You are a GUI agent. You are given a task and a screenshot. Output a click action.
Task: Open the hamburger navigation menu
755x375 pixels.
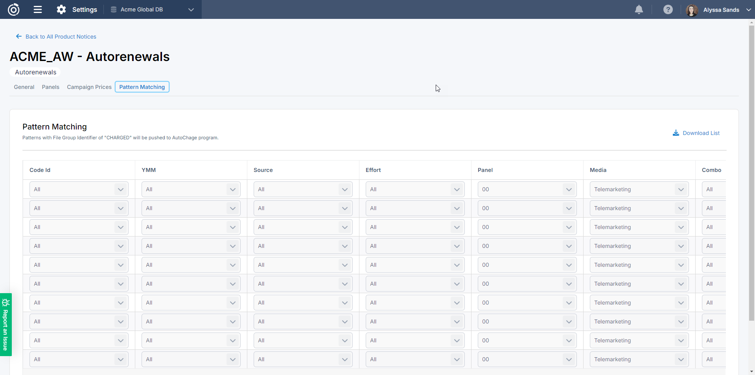[x=38, y=9]
